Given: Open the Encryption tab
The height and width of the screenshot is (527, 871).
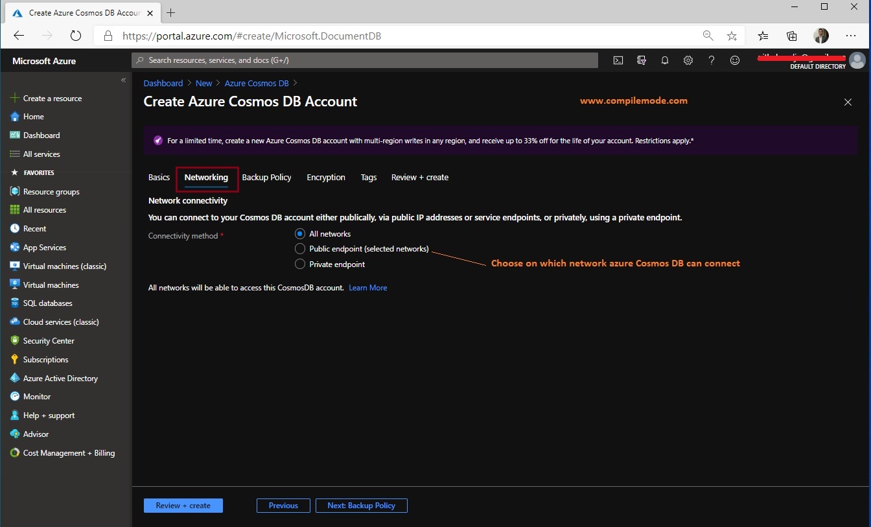Looking at the screenshot, I should [326, 178].
